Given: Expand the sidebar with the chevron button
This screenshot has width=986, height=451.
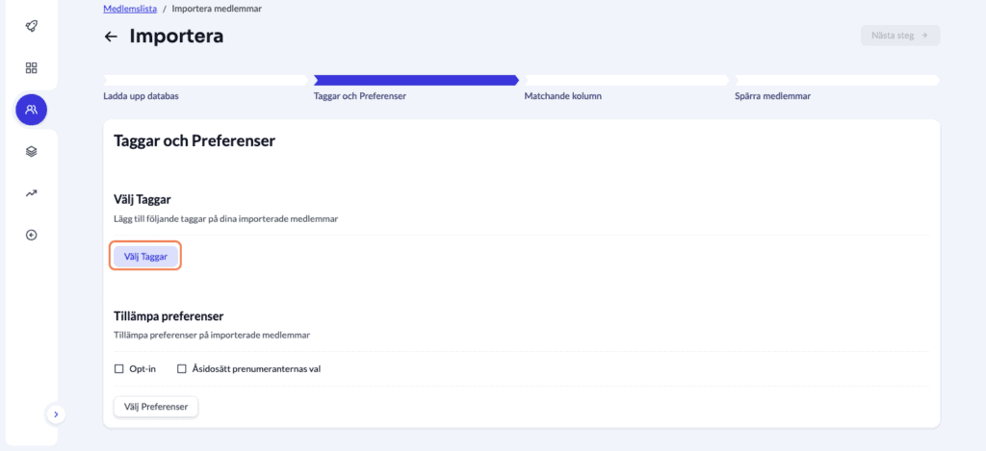Looking at the screenshot, I should click(56, 413).
